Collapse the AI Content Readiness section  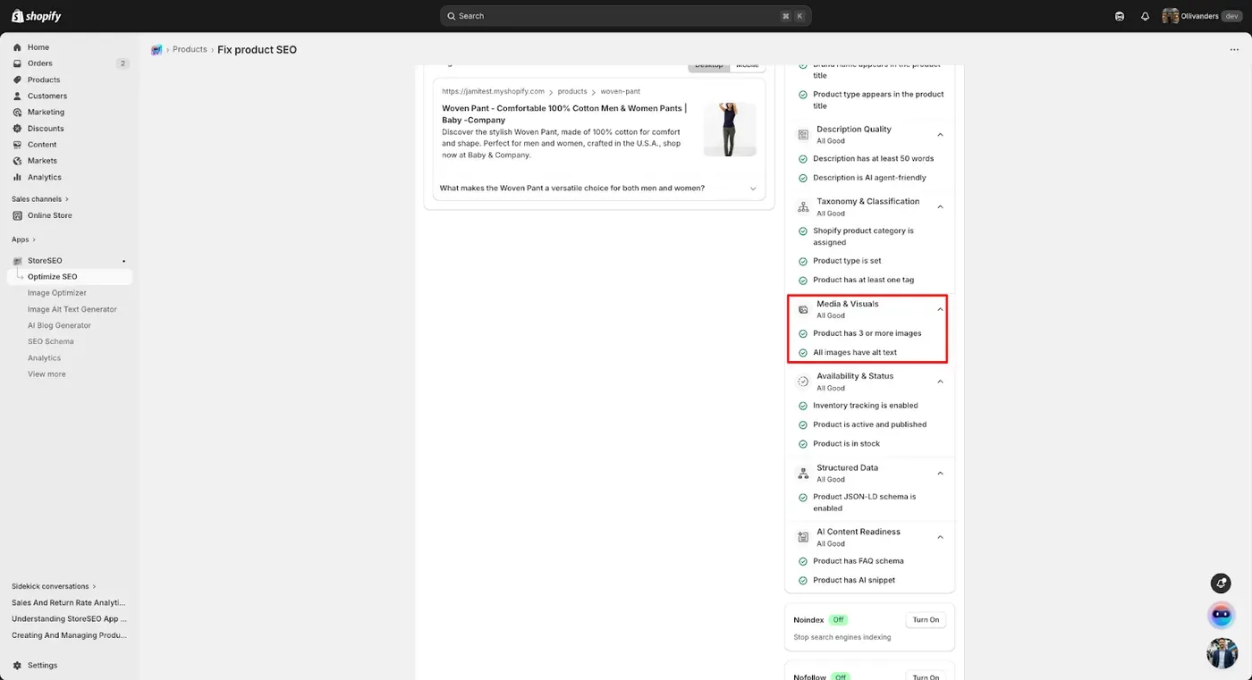[x=940, y=537]
